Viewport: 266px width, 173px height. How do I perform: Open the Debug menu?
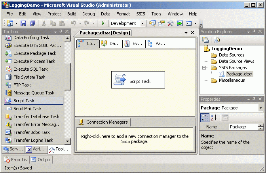click(x=89, y=14)
